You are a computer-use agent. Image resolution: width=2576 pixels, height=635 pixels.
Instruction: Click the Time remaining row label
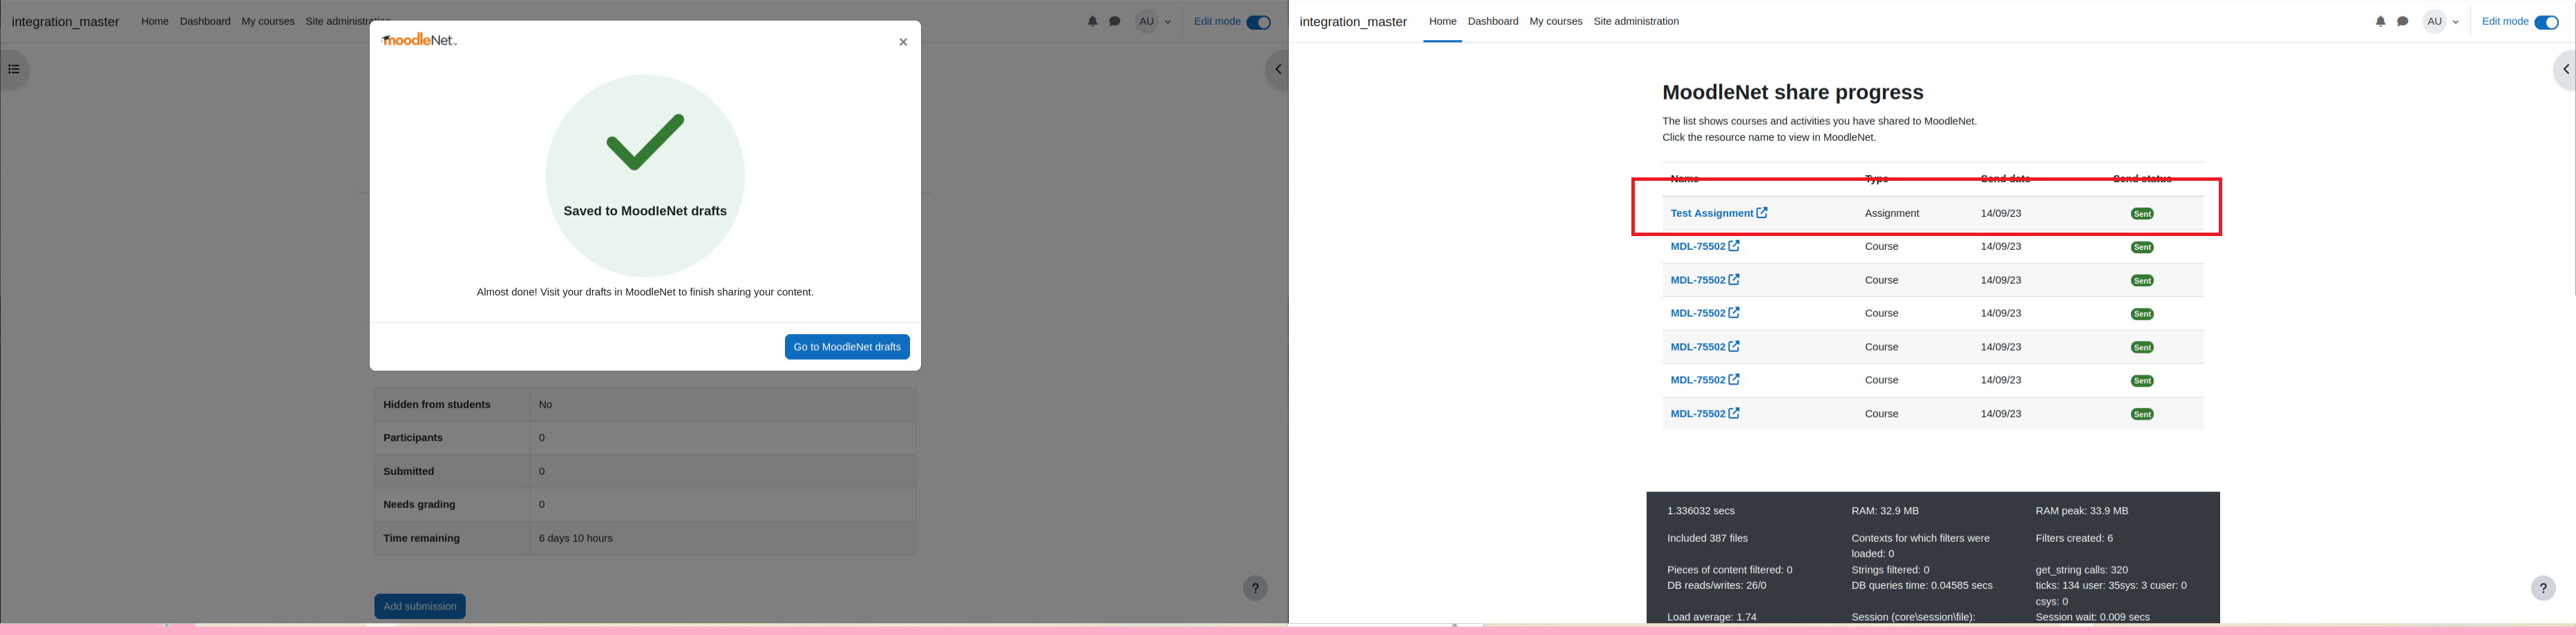(422, 538)
